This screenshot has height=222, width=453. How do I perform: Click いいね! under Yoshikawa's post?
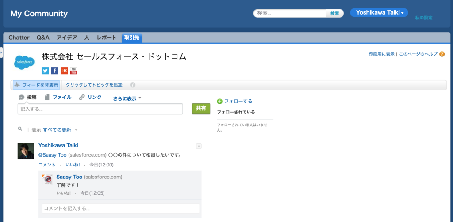tap(73, 165)
